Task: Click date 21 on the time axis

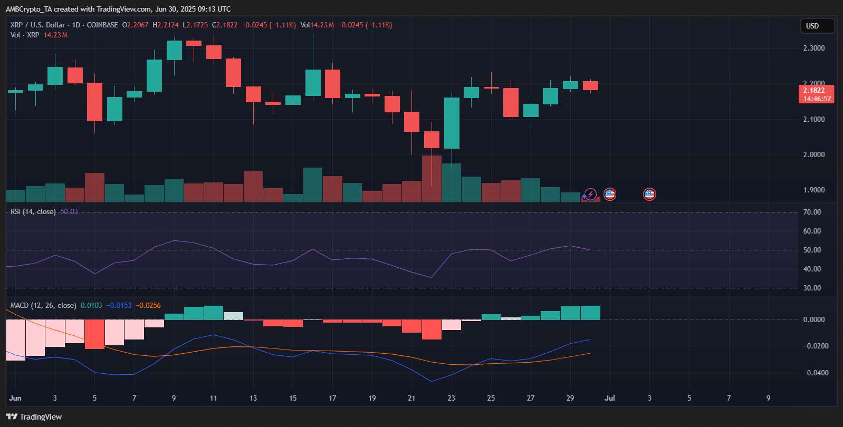Action: 411,398
